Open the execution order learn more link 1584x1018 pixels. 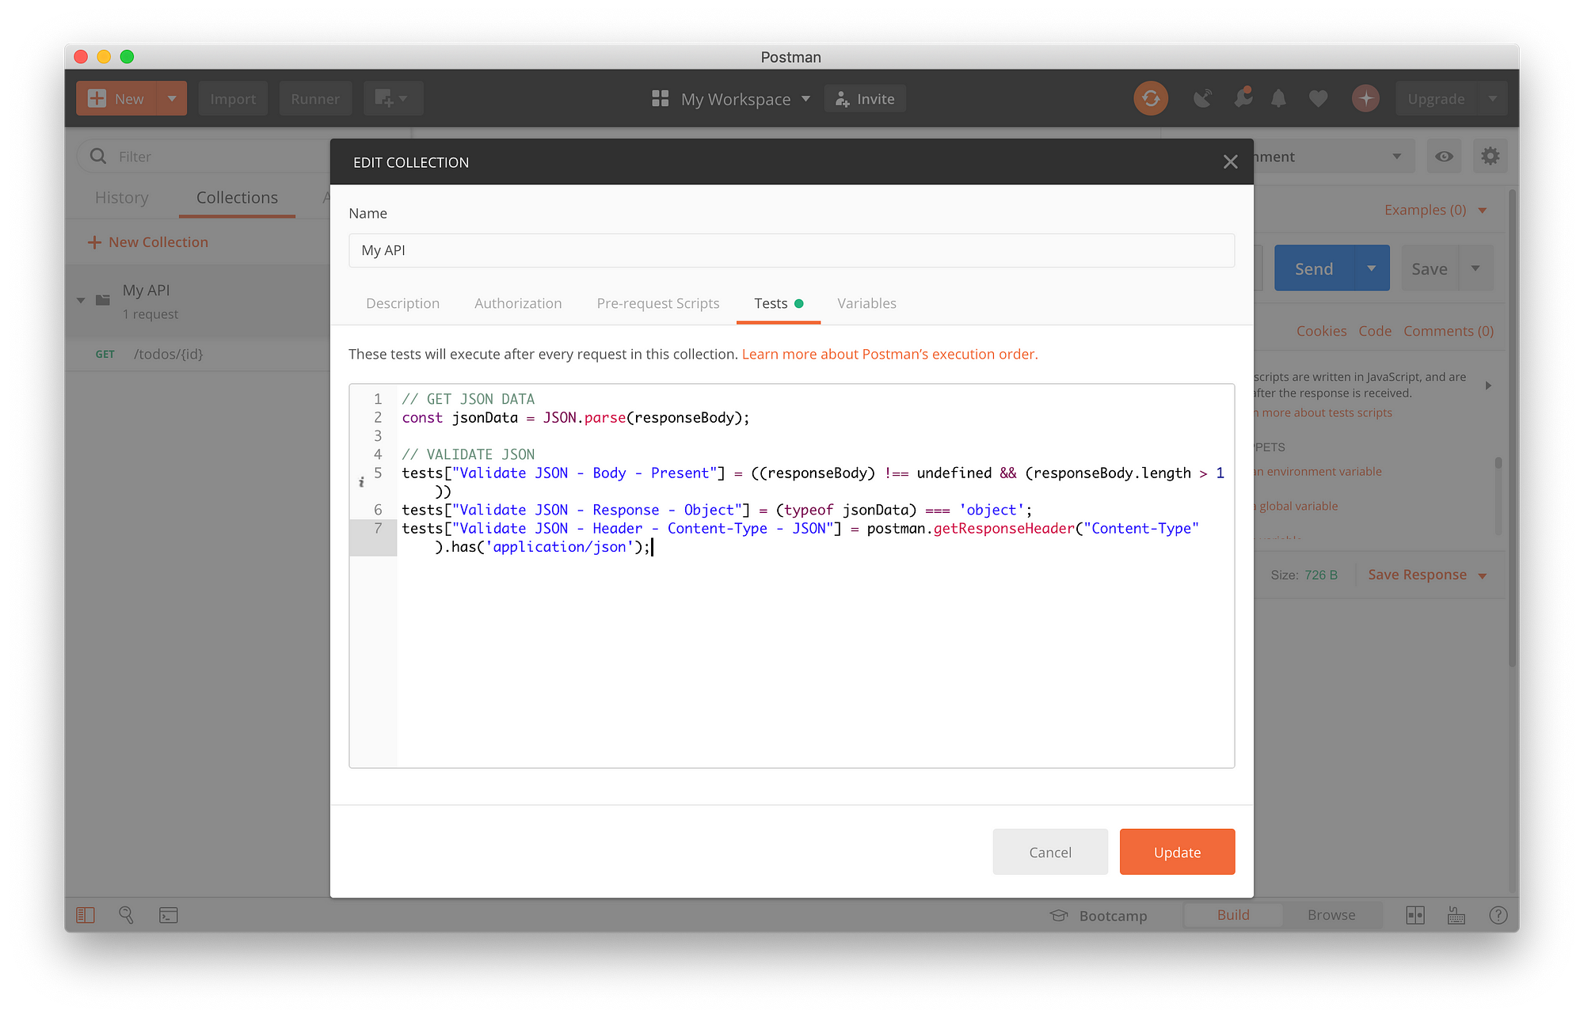(889, 354)
